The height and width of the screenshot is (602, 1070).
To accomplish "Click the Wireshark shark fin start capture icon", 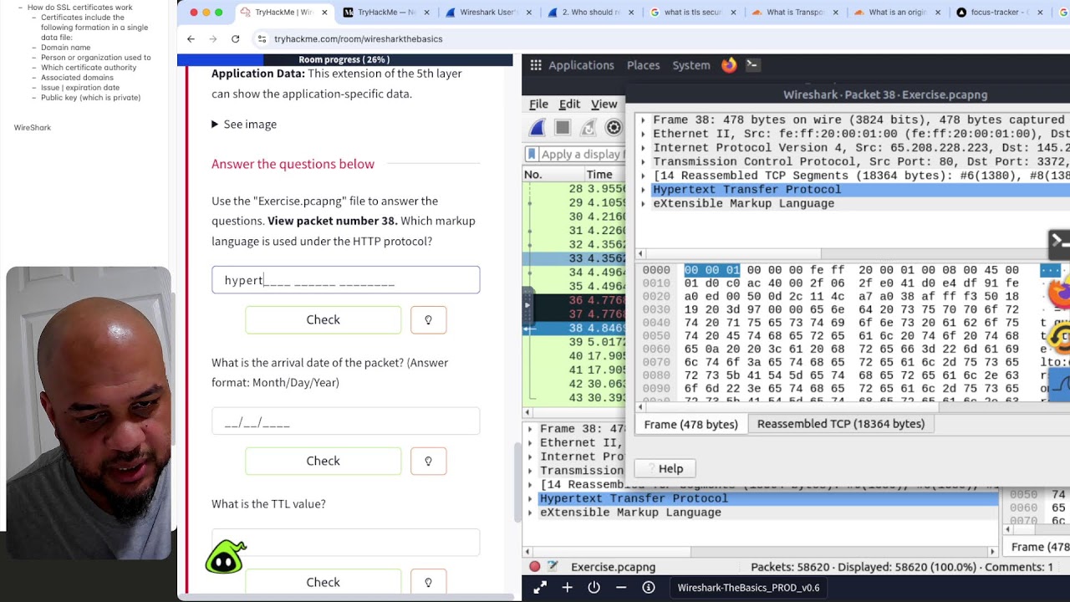I will pyautogui.click(x=538, y=127).
